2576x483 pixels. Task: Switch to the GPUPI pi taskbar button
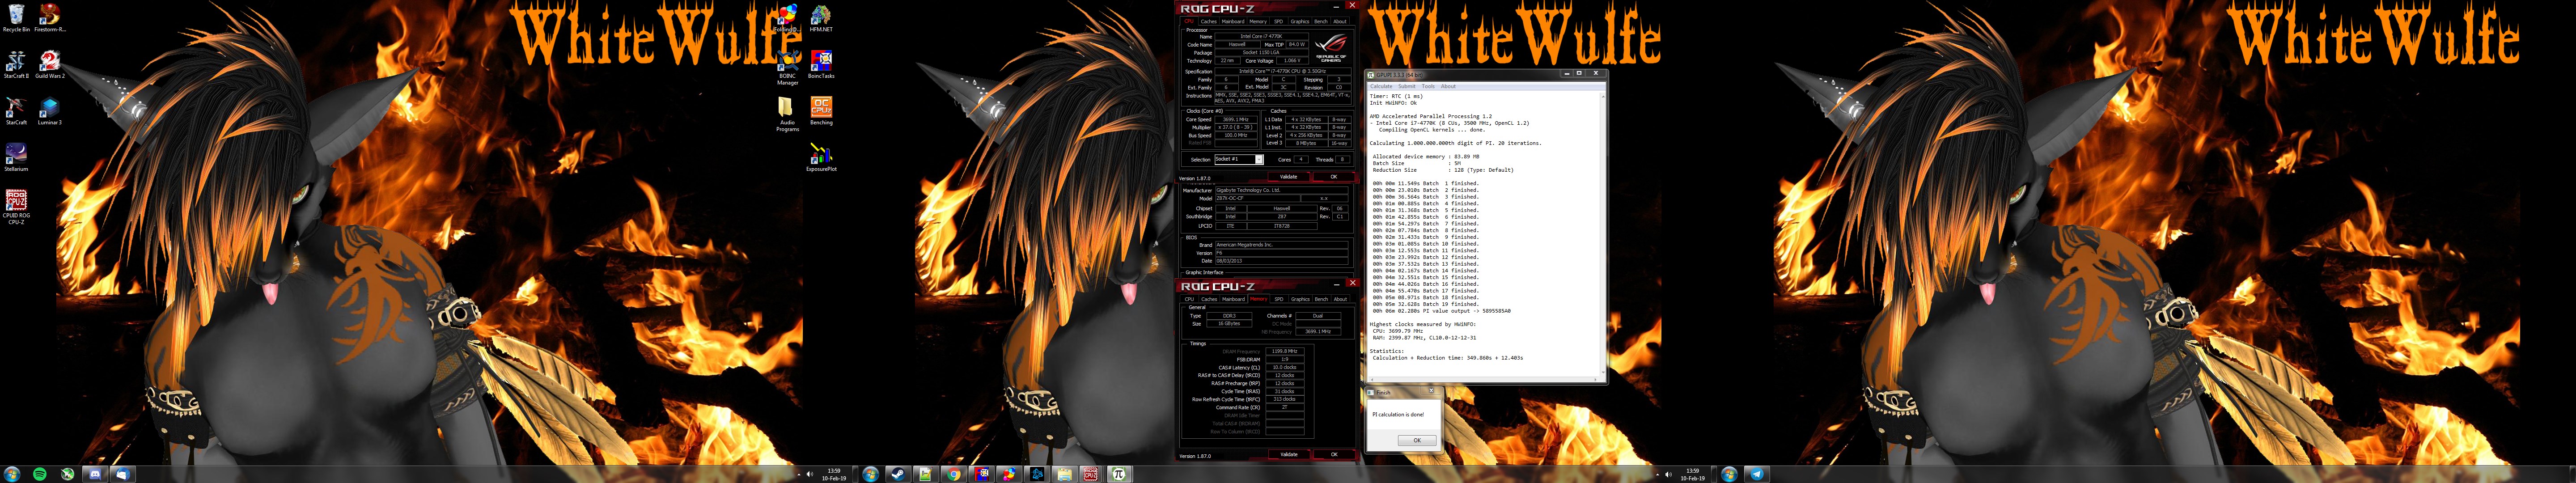tap(1119, 474)
